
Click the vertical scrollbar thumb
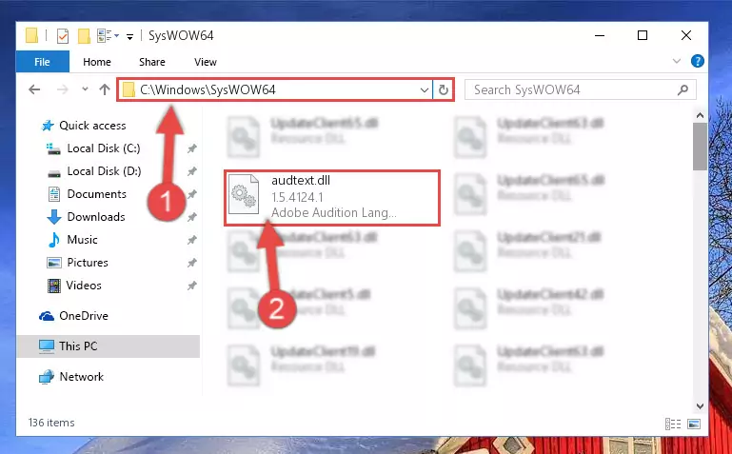pos(700,147)
